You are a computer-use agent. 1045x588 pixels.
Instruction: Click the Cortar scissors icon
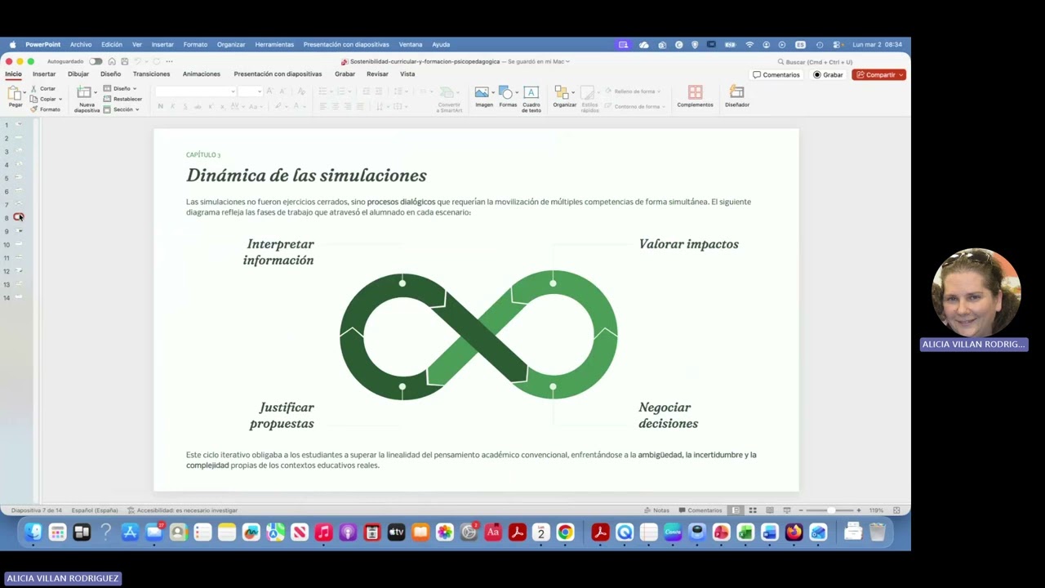coord(33,88)
